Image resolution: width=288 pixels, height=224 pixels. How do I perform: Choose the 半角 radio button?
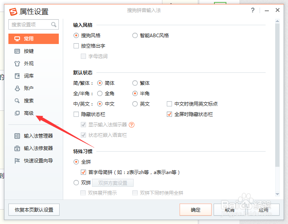135,94
